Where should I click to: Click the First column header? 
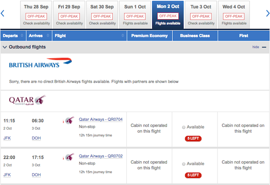click(244, 36)
